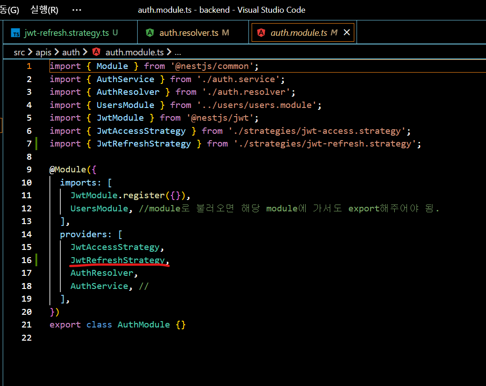The width and height of the screenshot is (486, 386).
Task: Click the './auth.resolver' import path
Action: pyautogui.click(x=247, y=92)
